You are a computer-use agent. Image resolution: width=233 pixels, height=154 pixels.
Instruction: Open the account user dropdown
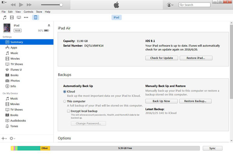[x=170, y=5]
